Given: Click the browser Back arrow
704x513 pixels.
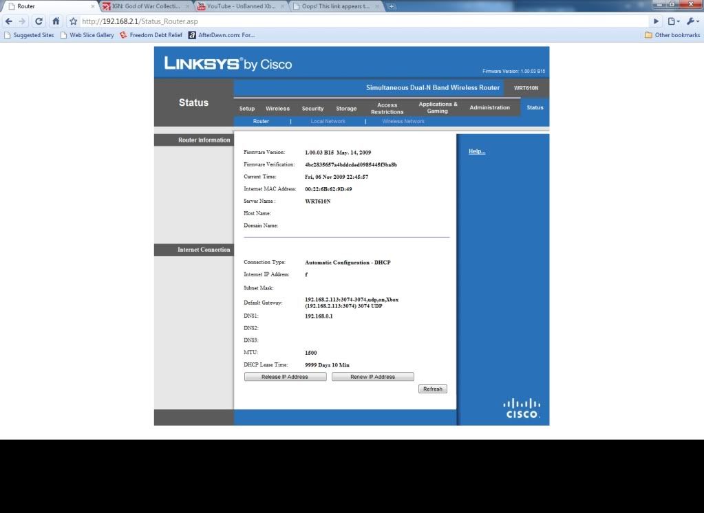Looking at the screenshot, I should [8, 21].
